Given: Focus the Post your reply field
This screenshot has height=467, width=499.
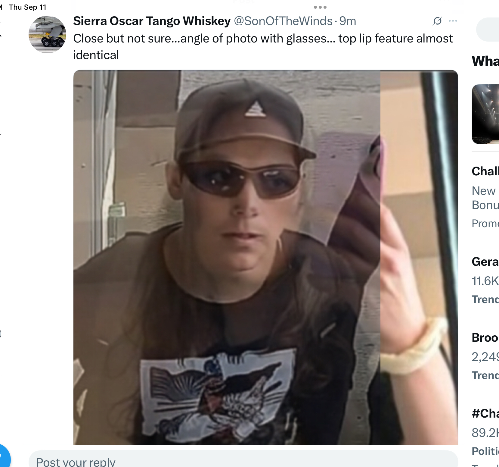Looking at the screenshot, I should (243, 460).
